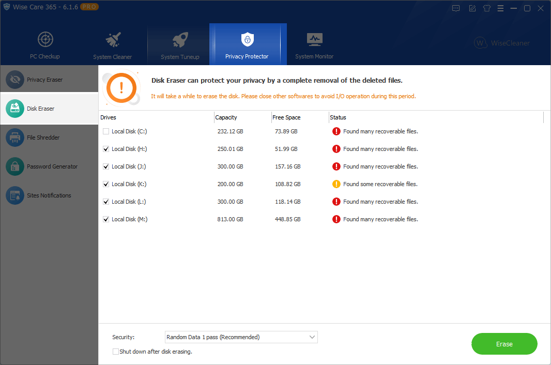
Task: Switch to System Cleaner tab
Action: pyautogui.click(x=113, y=44)
